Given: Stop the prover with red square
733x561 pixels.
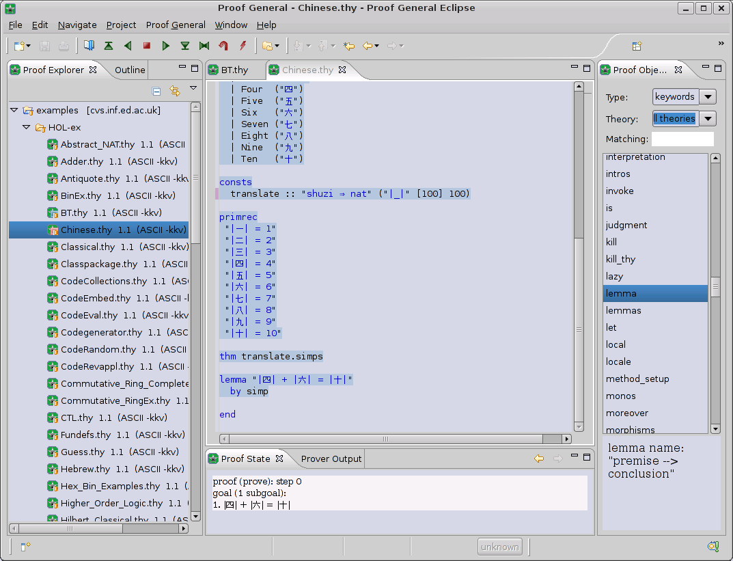Looking at the screenshot, I should click(x=147, y=46).
